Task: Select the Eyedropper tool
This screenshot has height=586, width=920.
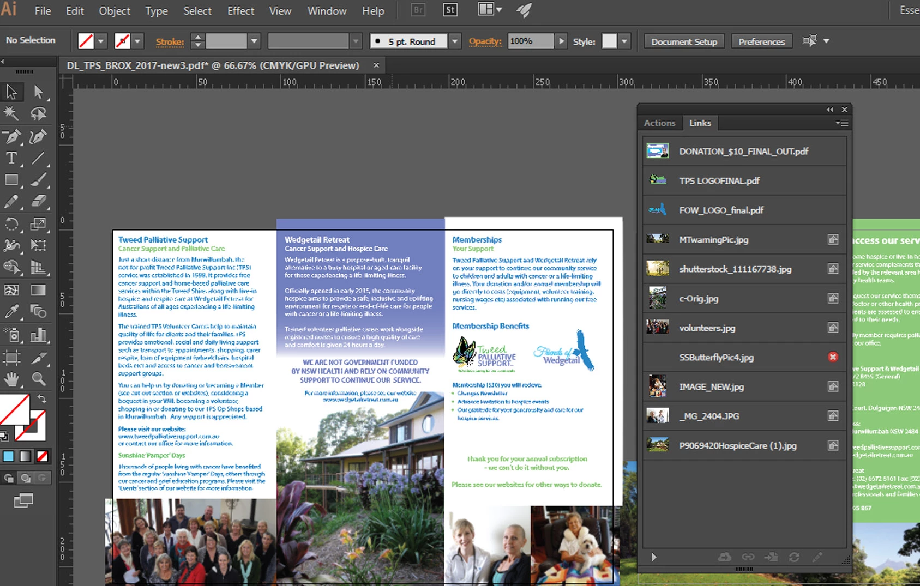Action: [x=11, y=312]
